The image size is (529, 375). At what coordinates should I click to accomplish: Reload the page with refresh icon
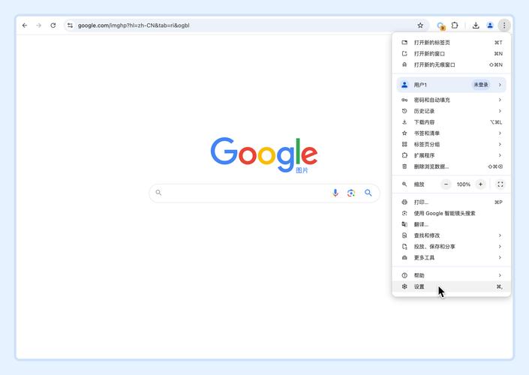[x=53, y=25]
